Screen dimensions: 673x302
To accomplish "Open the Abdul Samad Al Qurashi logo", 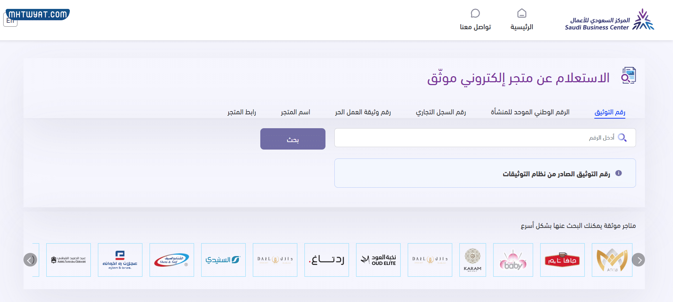I will [68, 260].
